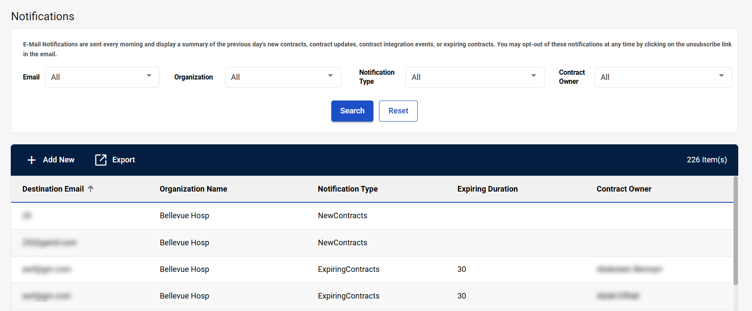Screen dimensions: 752x311
Task: Expand the Organization dropdown
Action: (283, 77)
